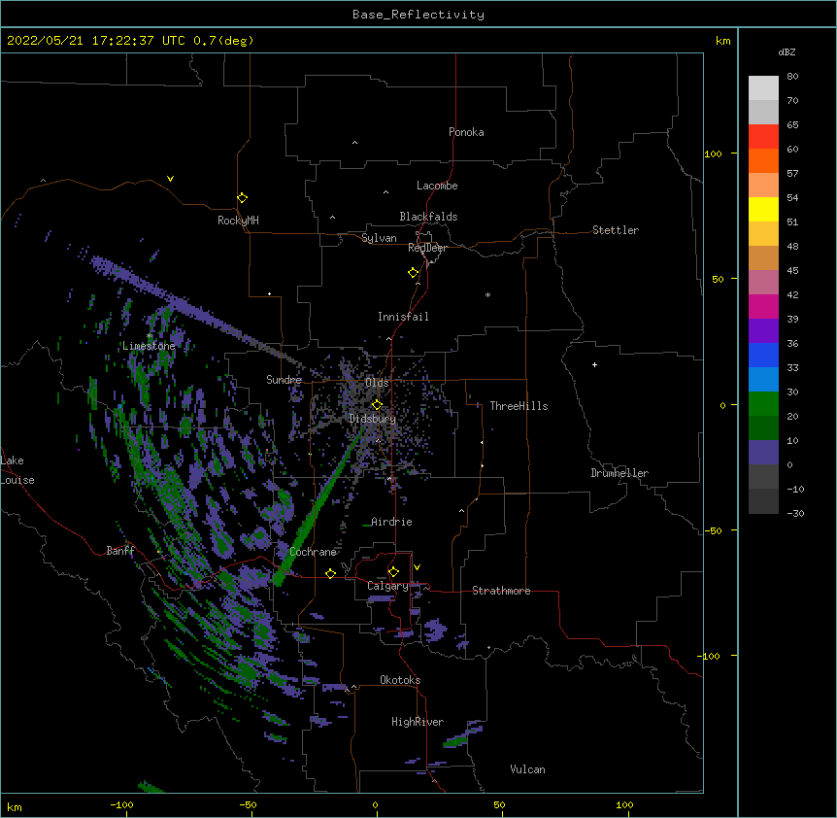
Task: Click the yellow radar site marker at Olds
Action: tap(377, 404)
